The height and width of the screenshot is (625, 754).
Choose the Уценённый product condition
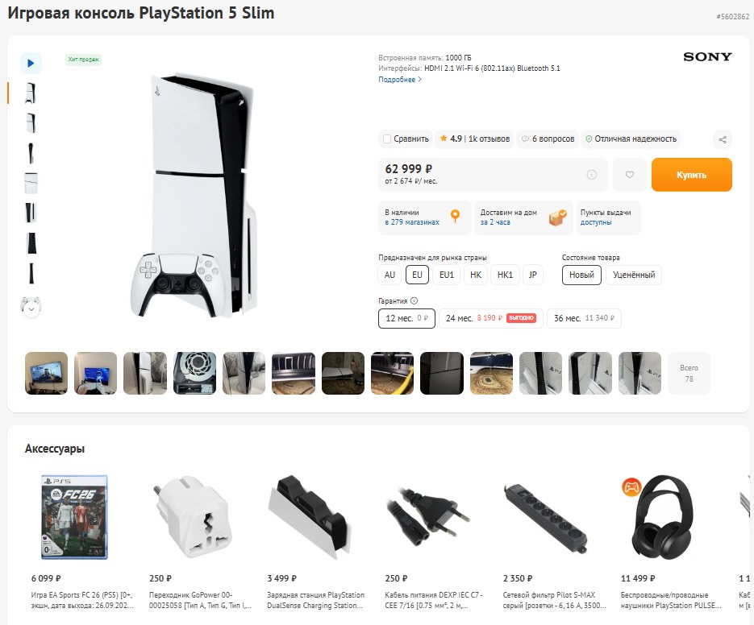(x=633, y=275)
